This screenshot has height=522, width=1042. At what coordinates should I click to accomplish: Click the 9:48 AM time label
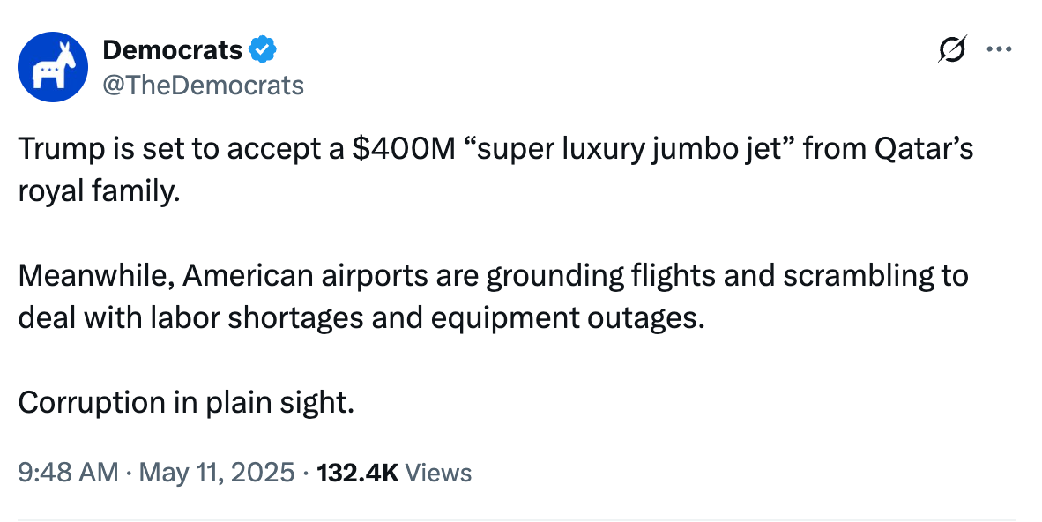pyautogui.click(x=66, y=473)
